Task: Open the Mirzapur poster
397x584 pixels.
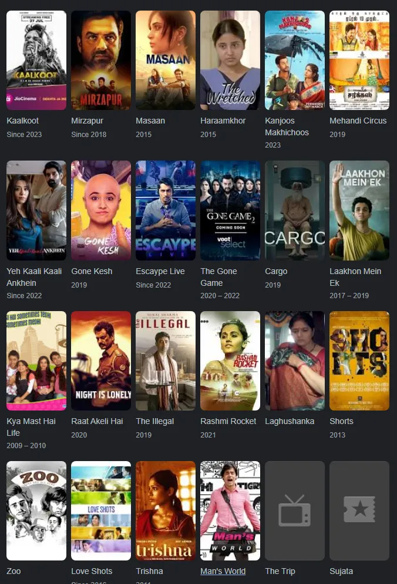Action: (x=101, y=61)
